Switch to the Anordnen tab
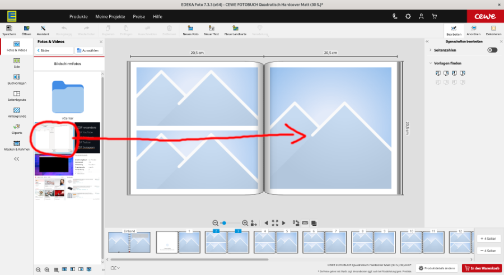The image size is (504, 275). pos(473,31)
